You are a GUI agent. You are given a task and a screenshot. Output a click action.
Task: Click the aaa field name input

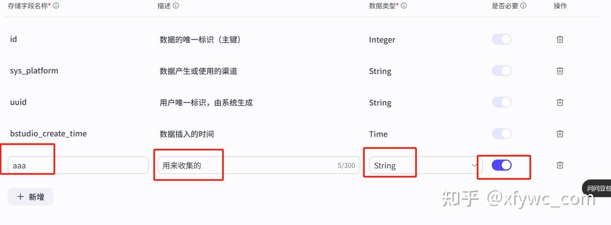78,166
